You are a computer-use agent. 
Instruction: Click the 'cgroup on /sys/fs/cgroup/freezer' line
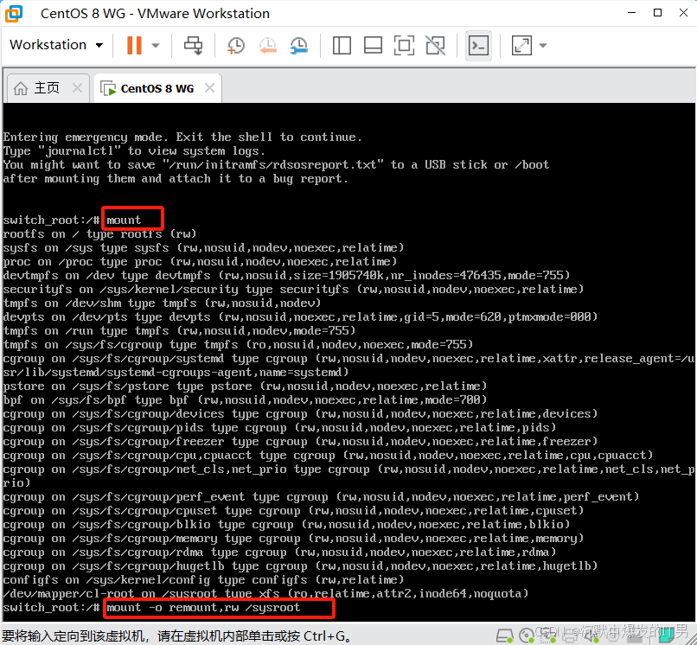coord(300,441)
